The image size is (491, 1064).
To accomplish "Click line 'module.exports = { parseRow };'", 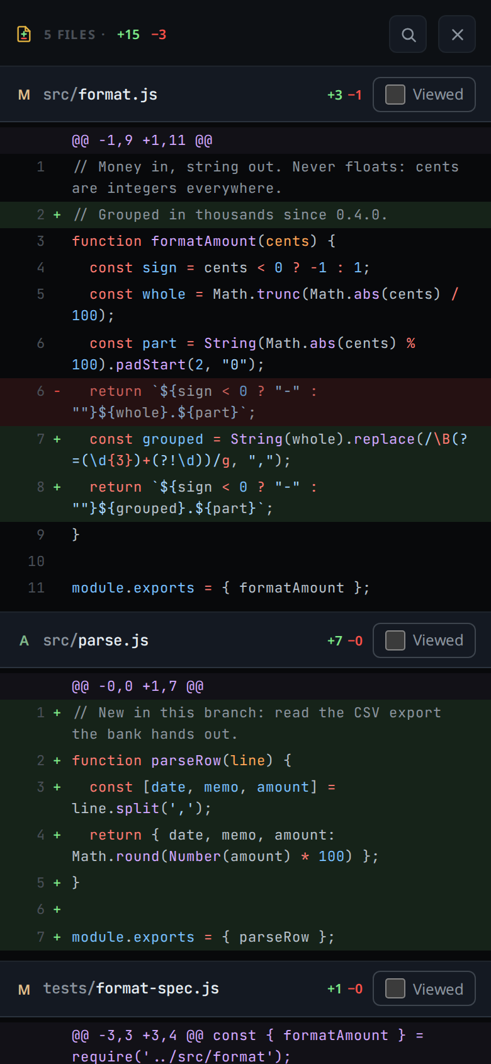I will [x=245, y=937].
